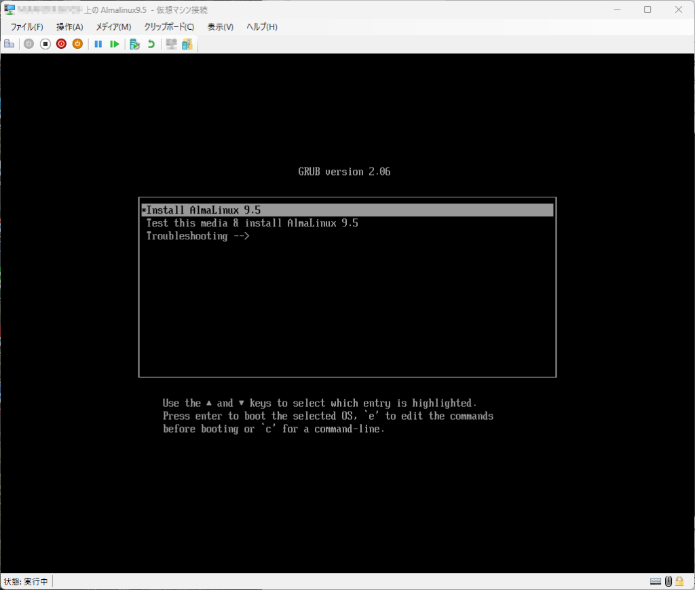695x590 pixels.
Task: Save VM state with the orange power icon
Action: [x=77, y=44]
